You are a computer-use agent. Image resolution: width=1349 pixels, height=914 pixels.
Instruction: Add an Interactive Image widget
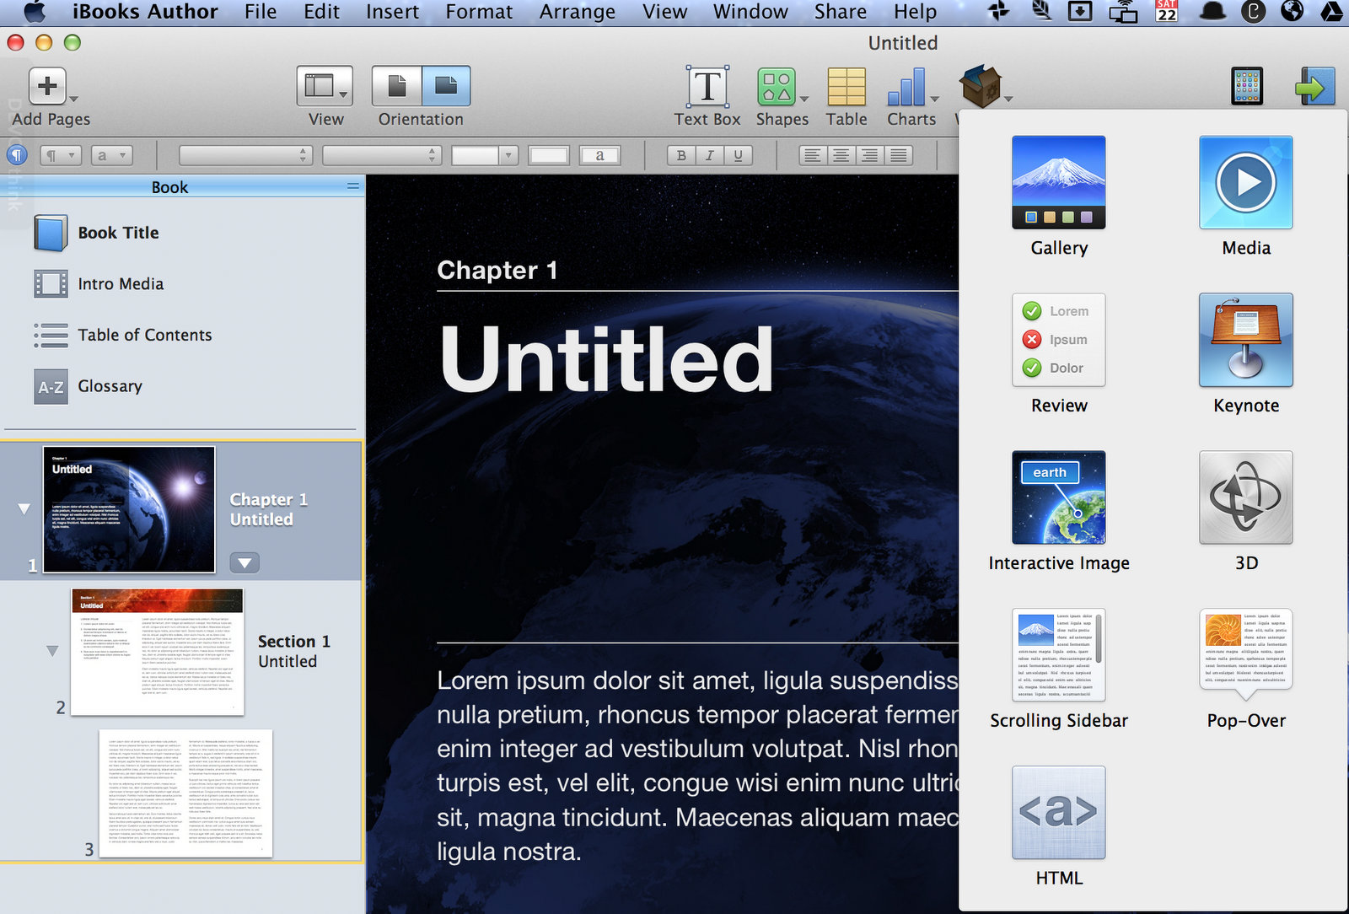[x=1058, y=497]
